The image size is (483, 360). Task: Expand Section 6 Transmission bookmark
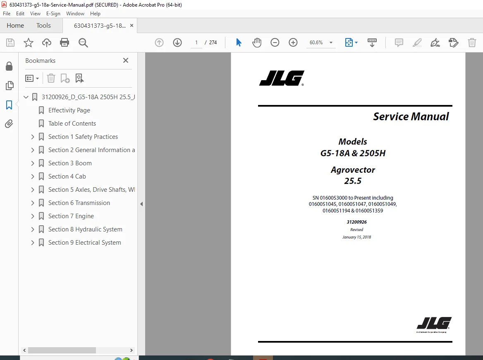coord(33,203)
